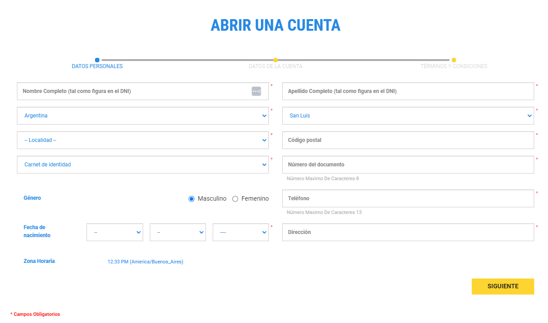
Task: Click the Términos y Condiciones step label
Action: (454, 66)
